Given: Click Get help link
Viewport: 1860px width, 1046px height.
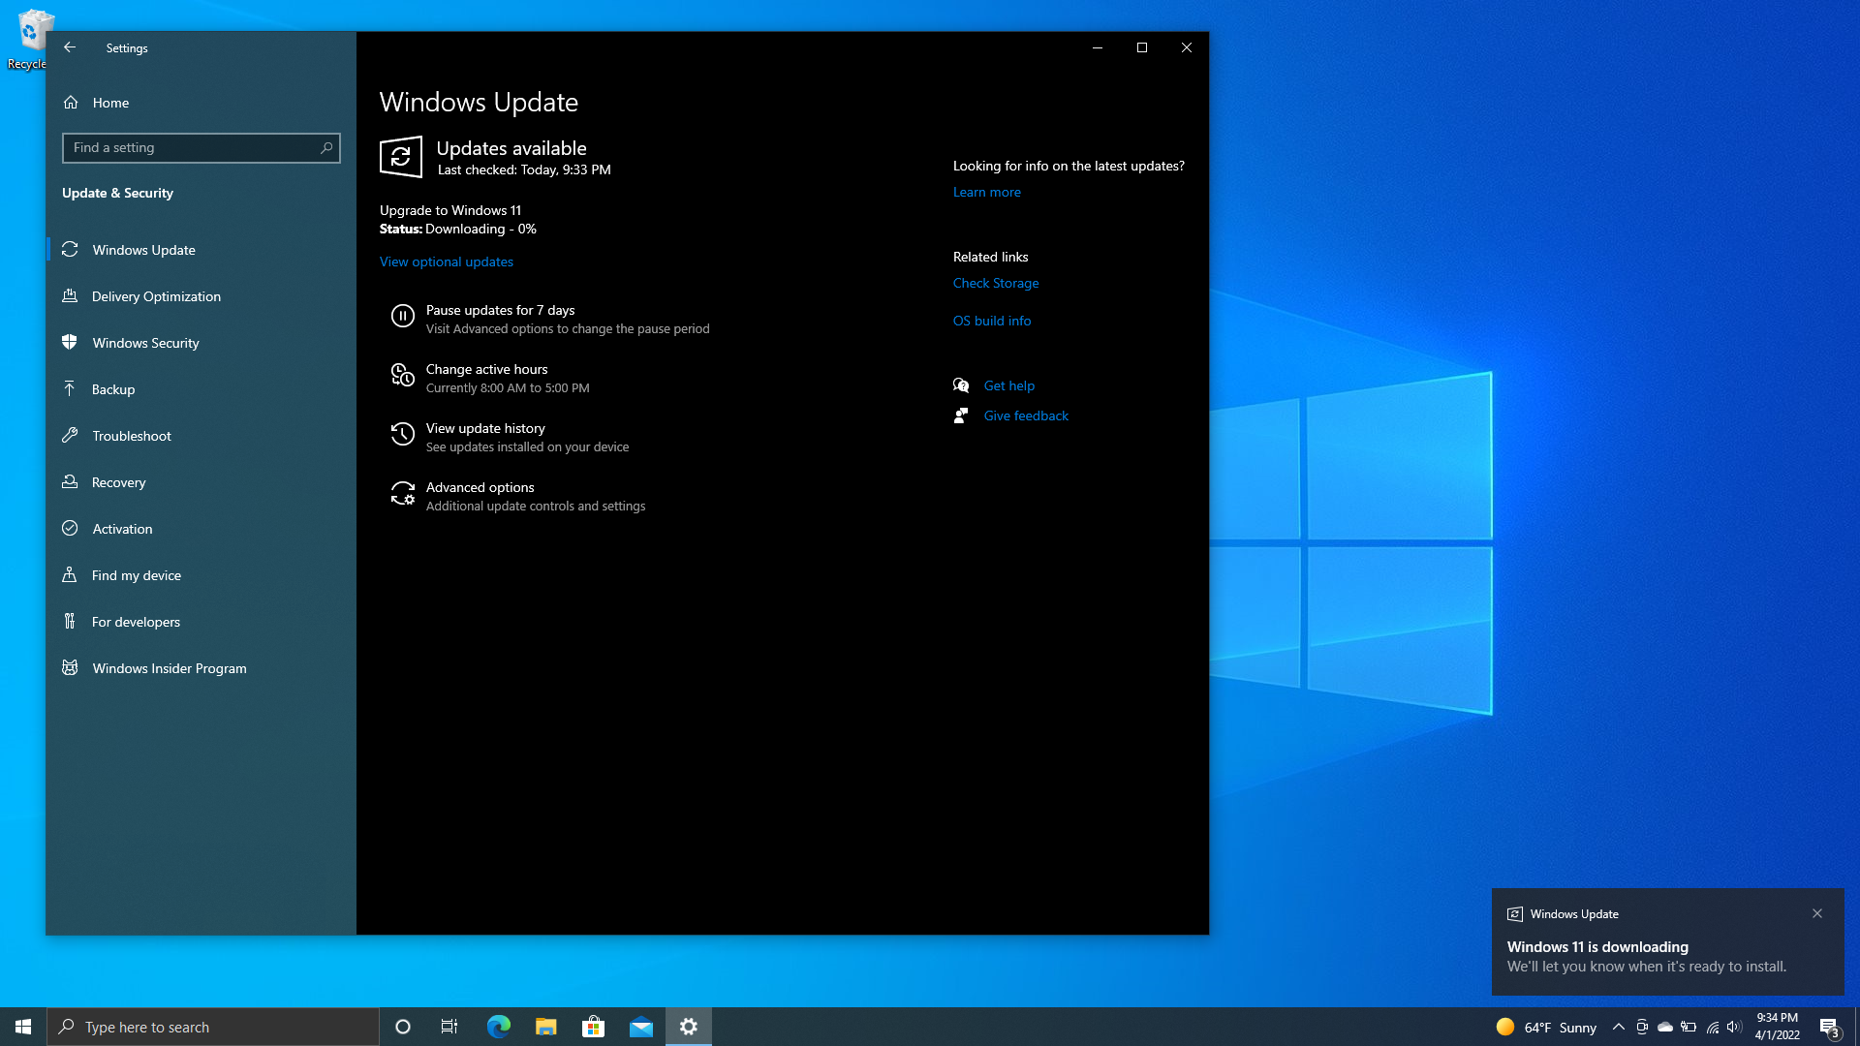Looking at the screenshot, I should tap(1009, 385).
